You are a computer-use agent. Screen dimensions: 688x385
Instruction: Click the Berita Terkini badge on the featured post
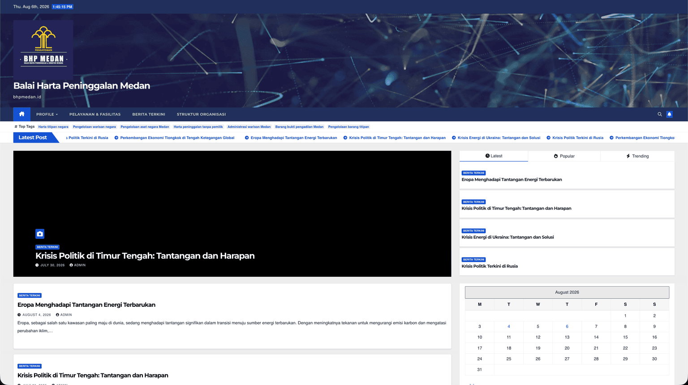coord(47,247)
